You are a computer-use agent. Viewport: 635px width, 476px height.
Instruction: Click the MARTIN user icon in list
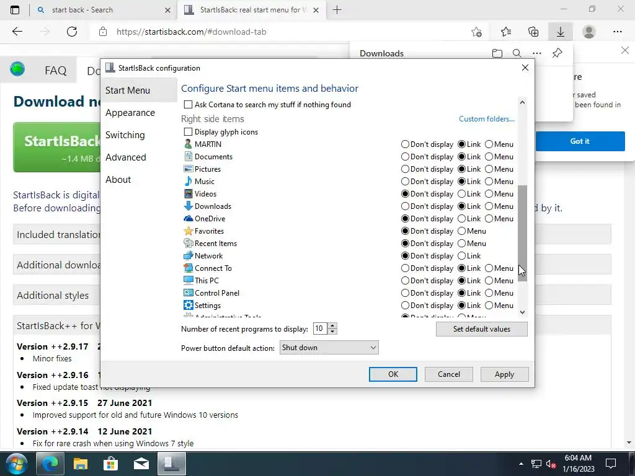tap(188, 144)
